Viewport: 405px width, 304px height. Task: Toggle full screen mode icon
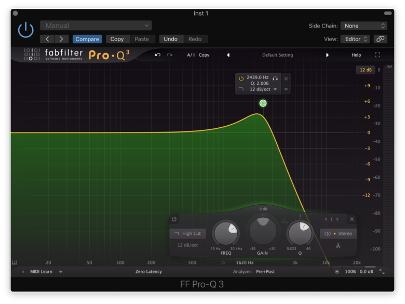coord(377,55)
